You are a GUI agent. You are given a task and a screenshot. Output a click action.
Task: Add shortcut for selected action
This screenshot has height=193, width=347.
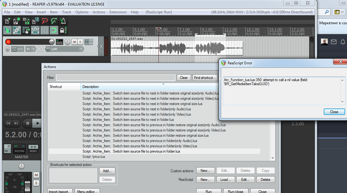coord(107,171)
